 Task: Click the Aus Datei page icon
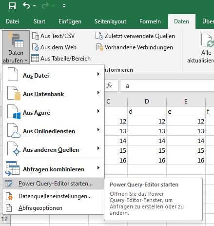point(13,74)
